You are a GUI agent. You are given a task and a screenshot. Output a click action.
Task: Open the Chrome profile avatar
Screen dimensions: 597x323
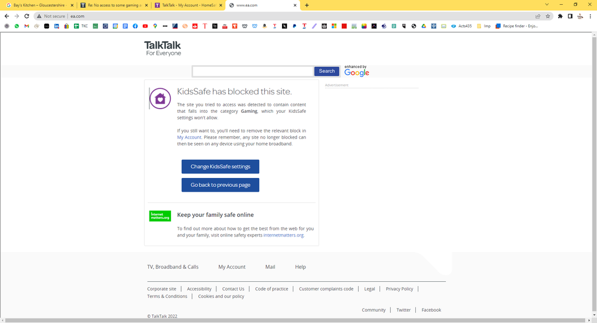pos(580,16)
